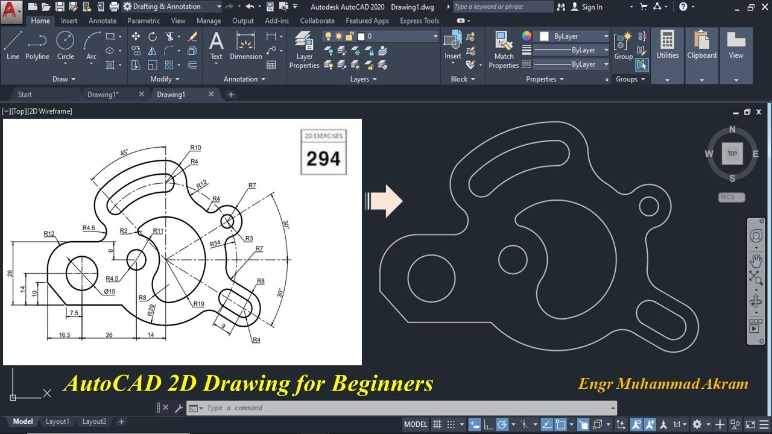Click the white layer color swatch

tap(361, 37)
